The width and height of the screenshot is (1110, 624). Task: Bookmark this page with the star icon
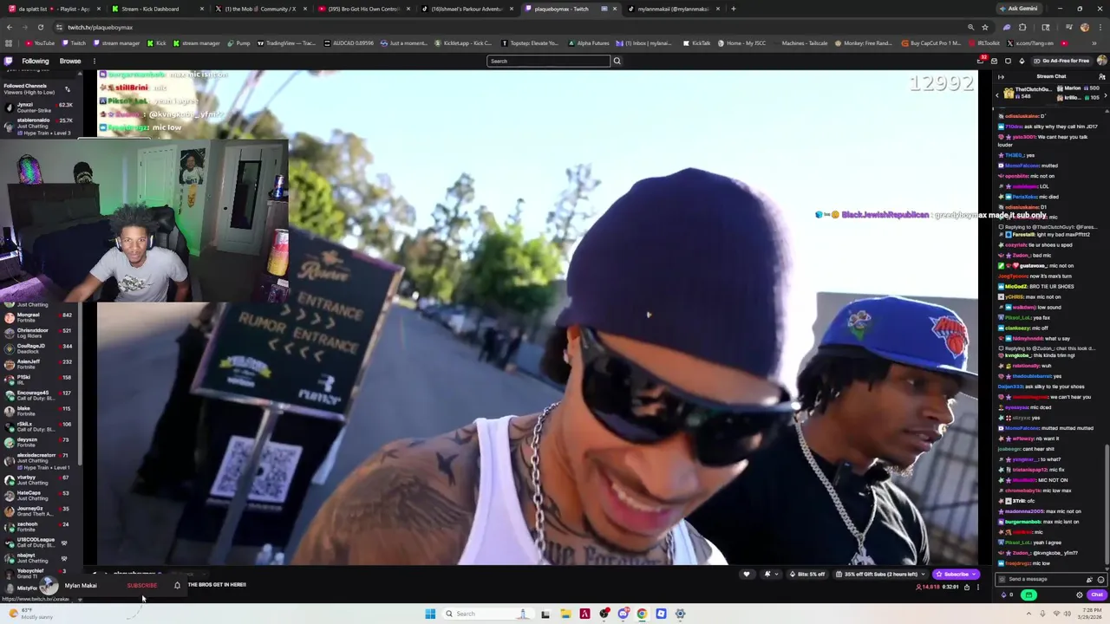985,27
